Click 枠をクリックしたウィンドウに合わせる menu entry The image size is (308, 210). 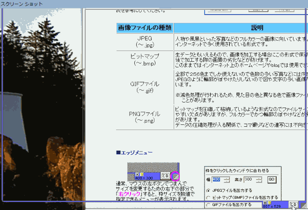coord(237,171)
